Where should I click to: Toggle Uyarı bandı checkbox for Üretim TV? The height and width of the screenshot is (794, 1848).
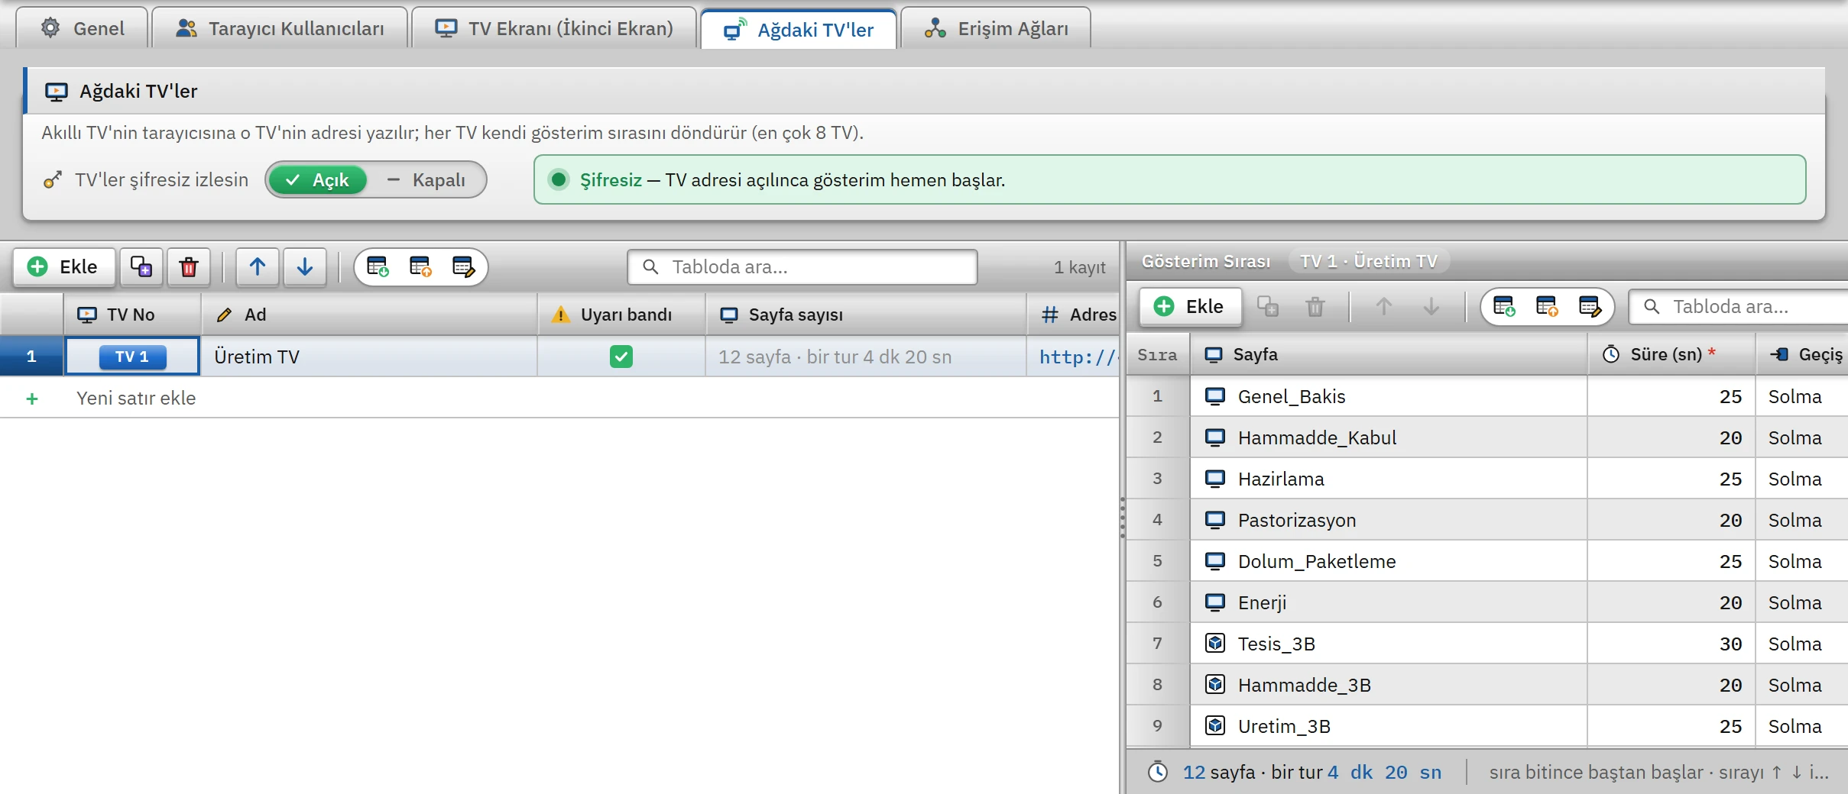(621, 357)
